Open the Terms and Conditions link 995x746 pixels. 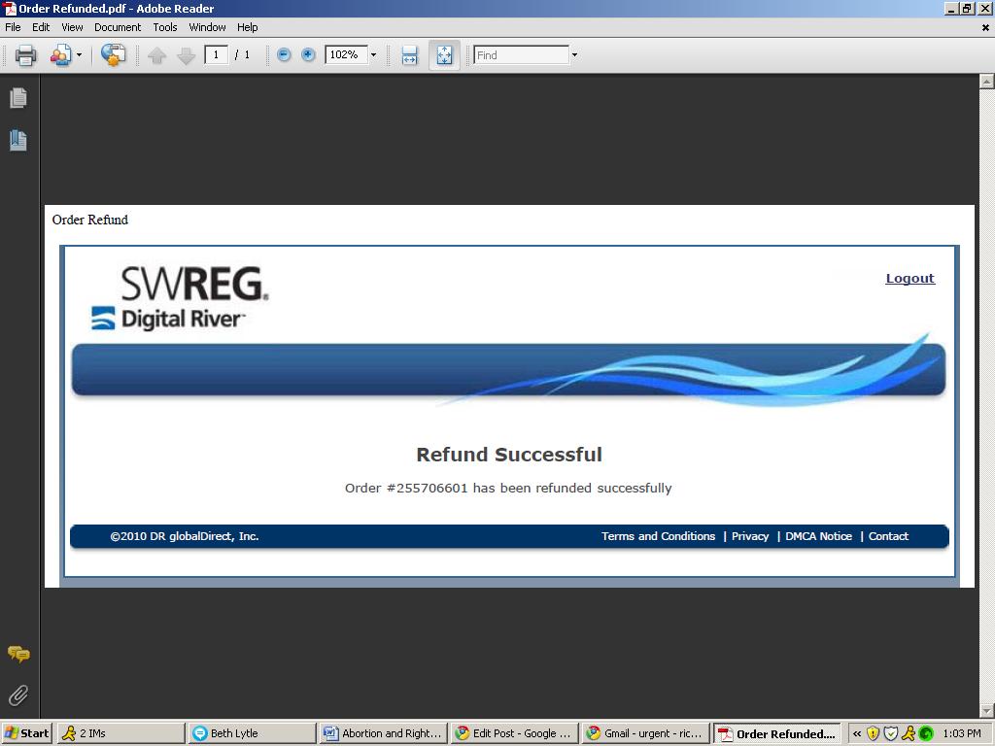coord(658,536)
